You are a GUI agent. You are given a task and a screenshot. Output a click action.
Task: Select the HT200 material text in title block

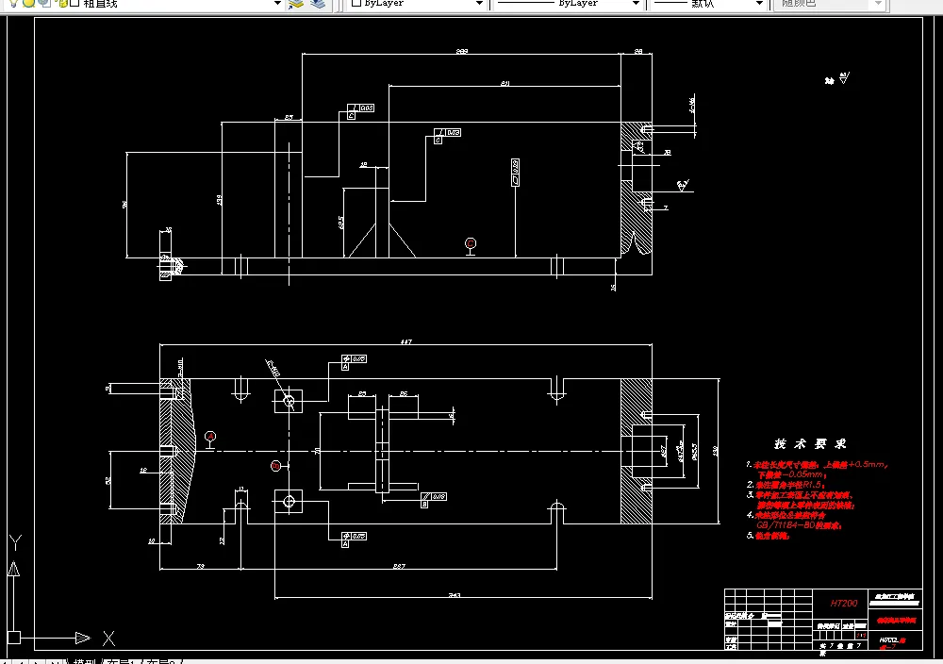(844, 603)
